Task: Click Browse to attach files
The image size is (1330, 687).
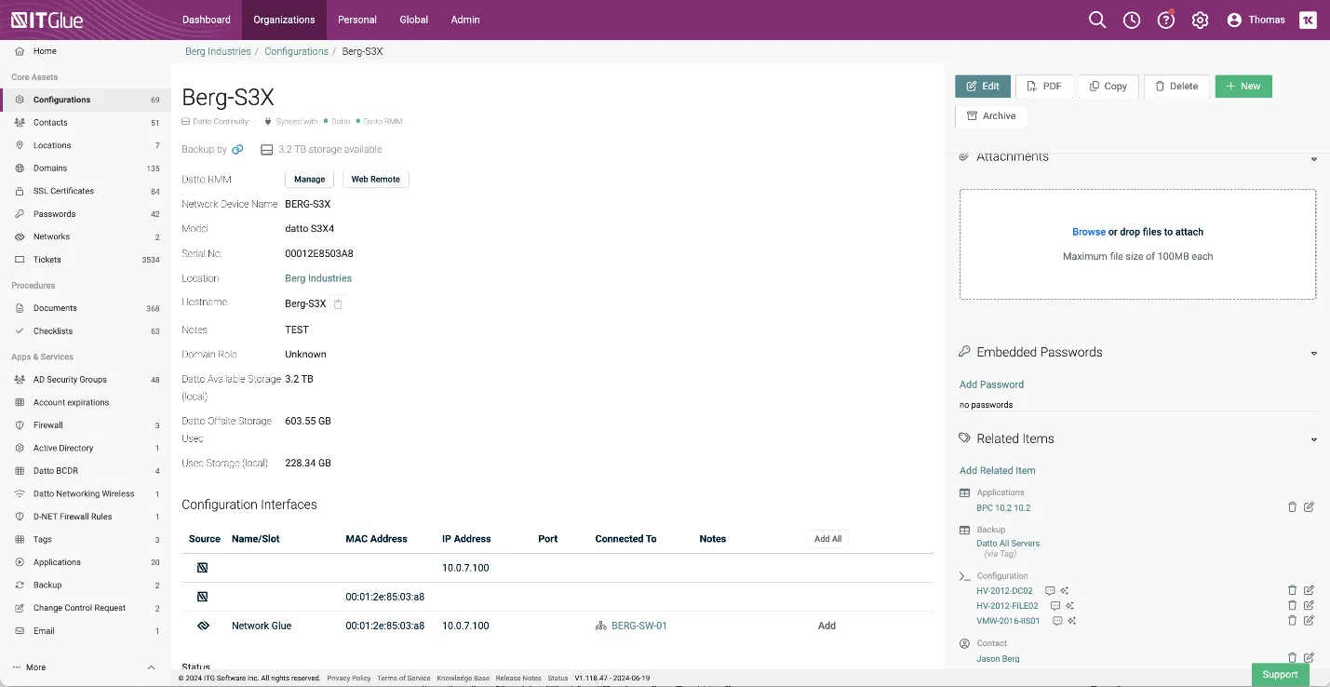Action: click(1088, 232)
